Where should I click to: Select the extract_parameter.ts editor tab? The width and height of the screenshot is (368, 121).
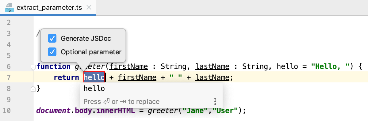click(x=48, y=8)
